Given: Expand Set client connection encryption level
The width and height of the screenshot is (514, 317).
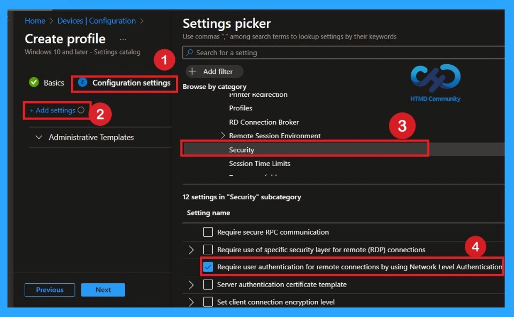Looking at the screenshot, I should (x=191, y=301).
